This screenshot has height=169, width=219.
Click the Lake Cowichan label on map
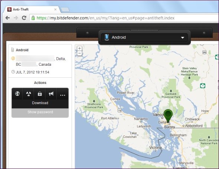[130, 135]
